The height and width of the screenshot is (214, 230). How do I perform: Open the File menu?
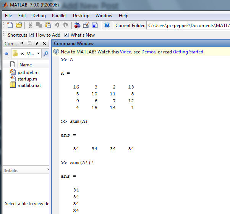click(8, 16)
